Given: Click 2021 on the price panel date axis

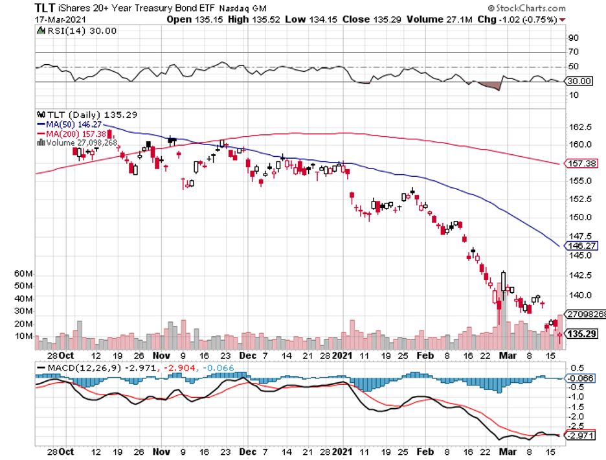Looking at the screenshot, I should tap(342, 356).
